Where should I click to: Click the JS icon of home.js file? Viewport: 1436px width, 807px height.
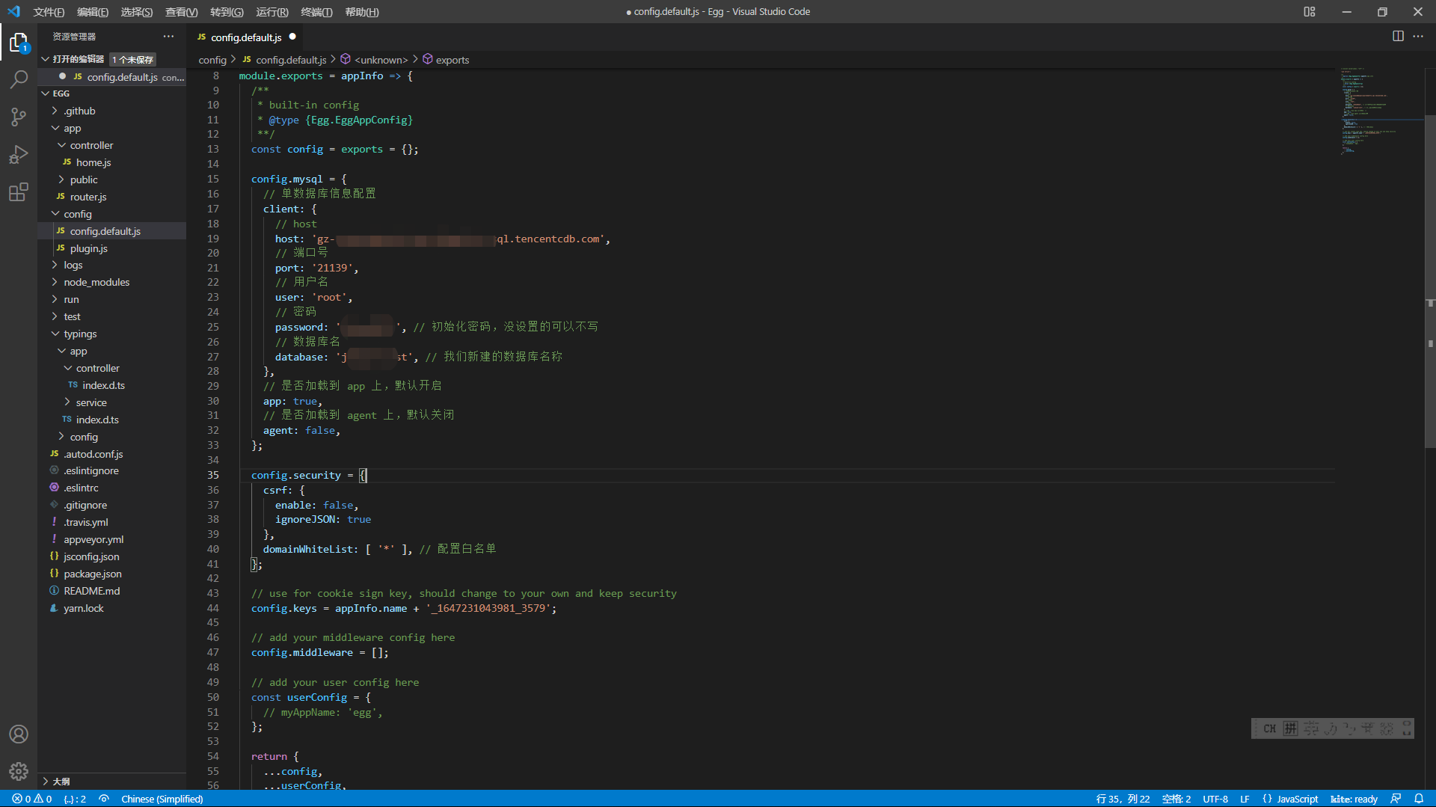[x=67, y=162]
